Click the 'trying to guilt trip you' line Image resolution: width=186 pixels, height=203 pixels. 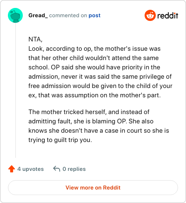(x=60, y=140)
